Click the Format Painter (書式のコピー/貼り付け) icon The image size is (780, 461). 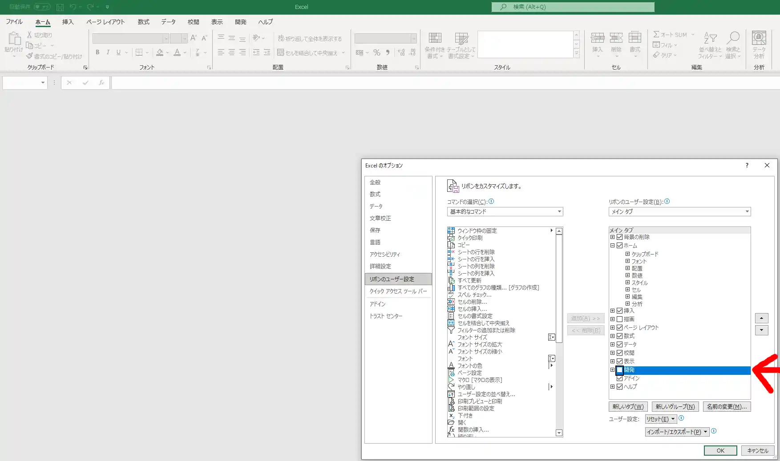click(29, 56)
